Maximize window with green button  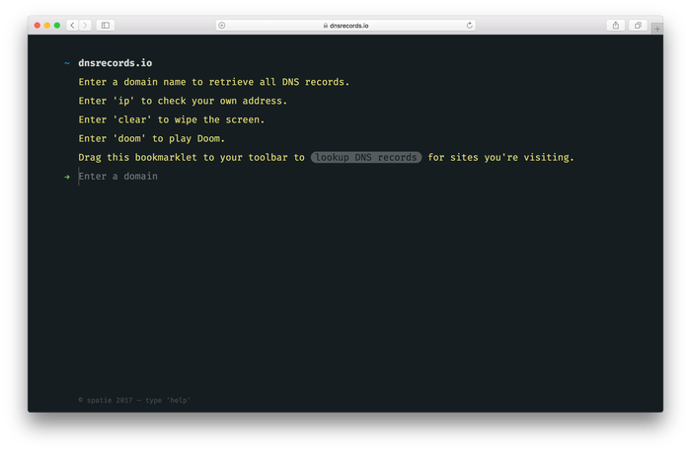pyautogui.click(x=57, y=25)
